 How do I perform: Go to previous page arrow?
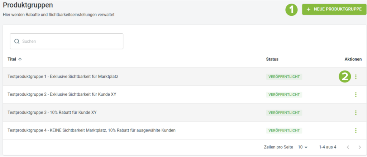coord(348,147)
